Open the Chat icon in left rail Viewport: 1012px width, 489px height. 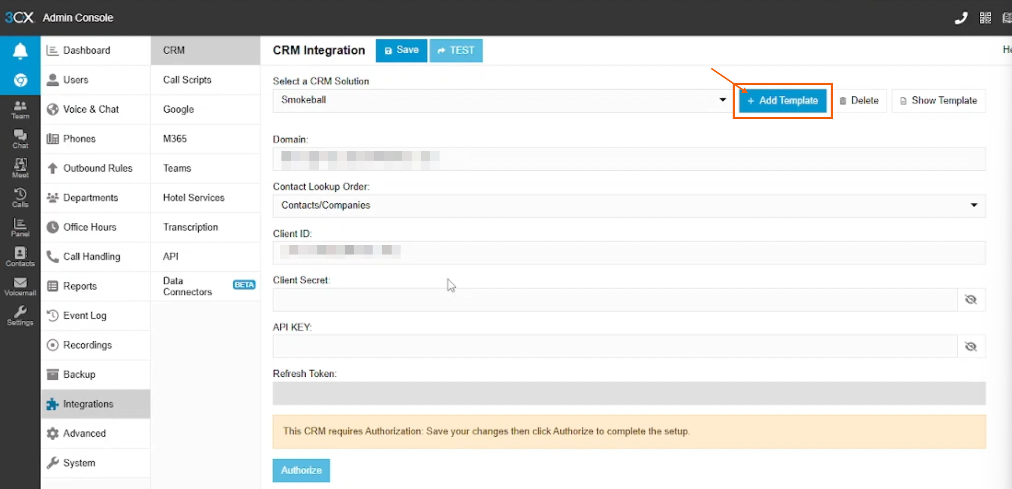[x=20, y=139]
